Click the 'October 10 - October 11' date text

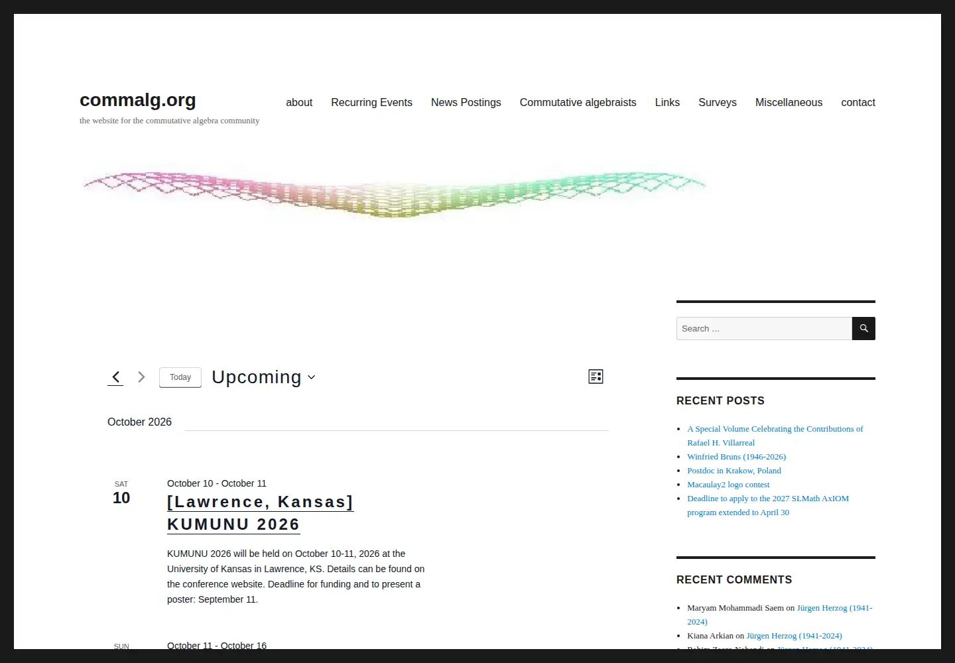pos(217,483)
